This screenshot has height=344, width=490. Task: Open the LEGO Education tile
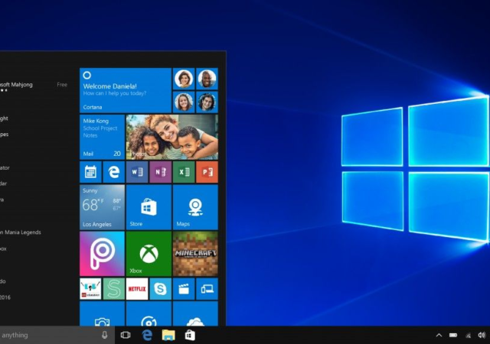pyautogui.click(x=90, y=289)
